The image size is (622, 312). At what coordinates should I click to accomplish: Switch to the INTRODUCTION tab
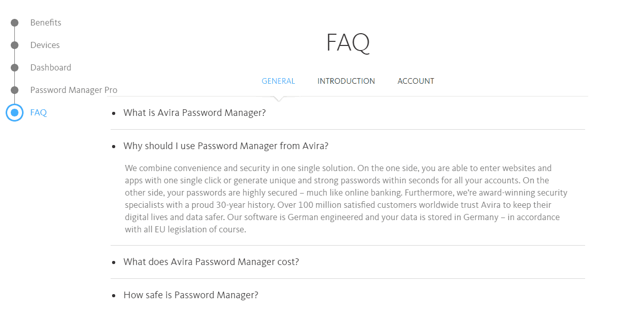tap(346, 81)
